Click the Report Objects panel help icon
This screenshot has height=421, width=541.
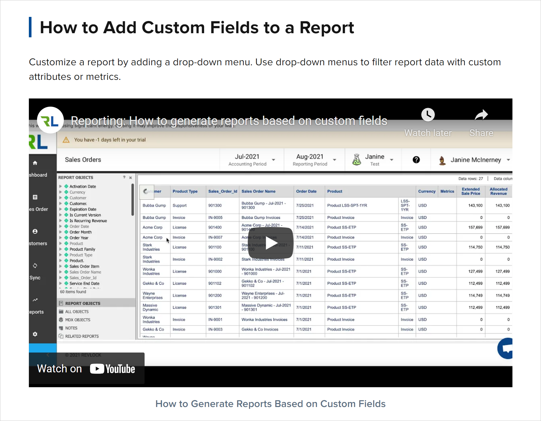click(x=124, y=177)
